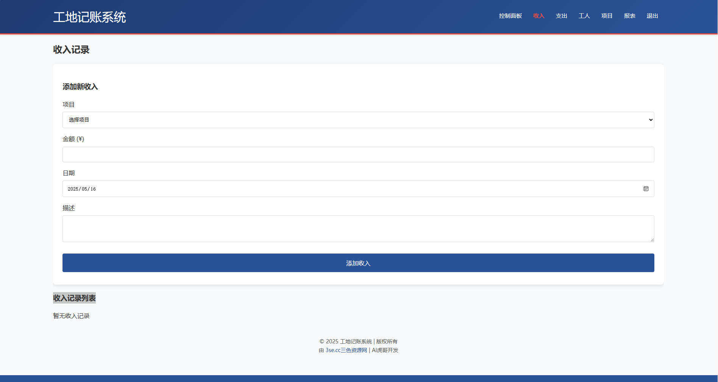
Task: Open the 工人 page from navigation
Action: tap(584, 16)
